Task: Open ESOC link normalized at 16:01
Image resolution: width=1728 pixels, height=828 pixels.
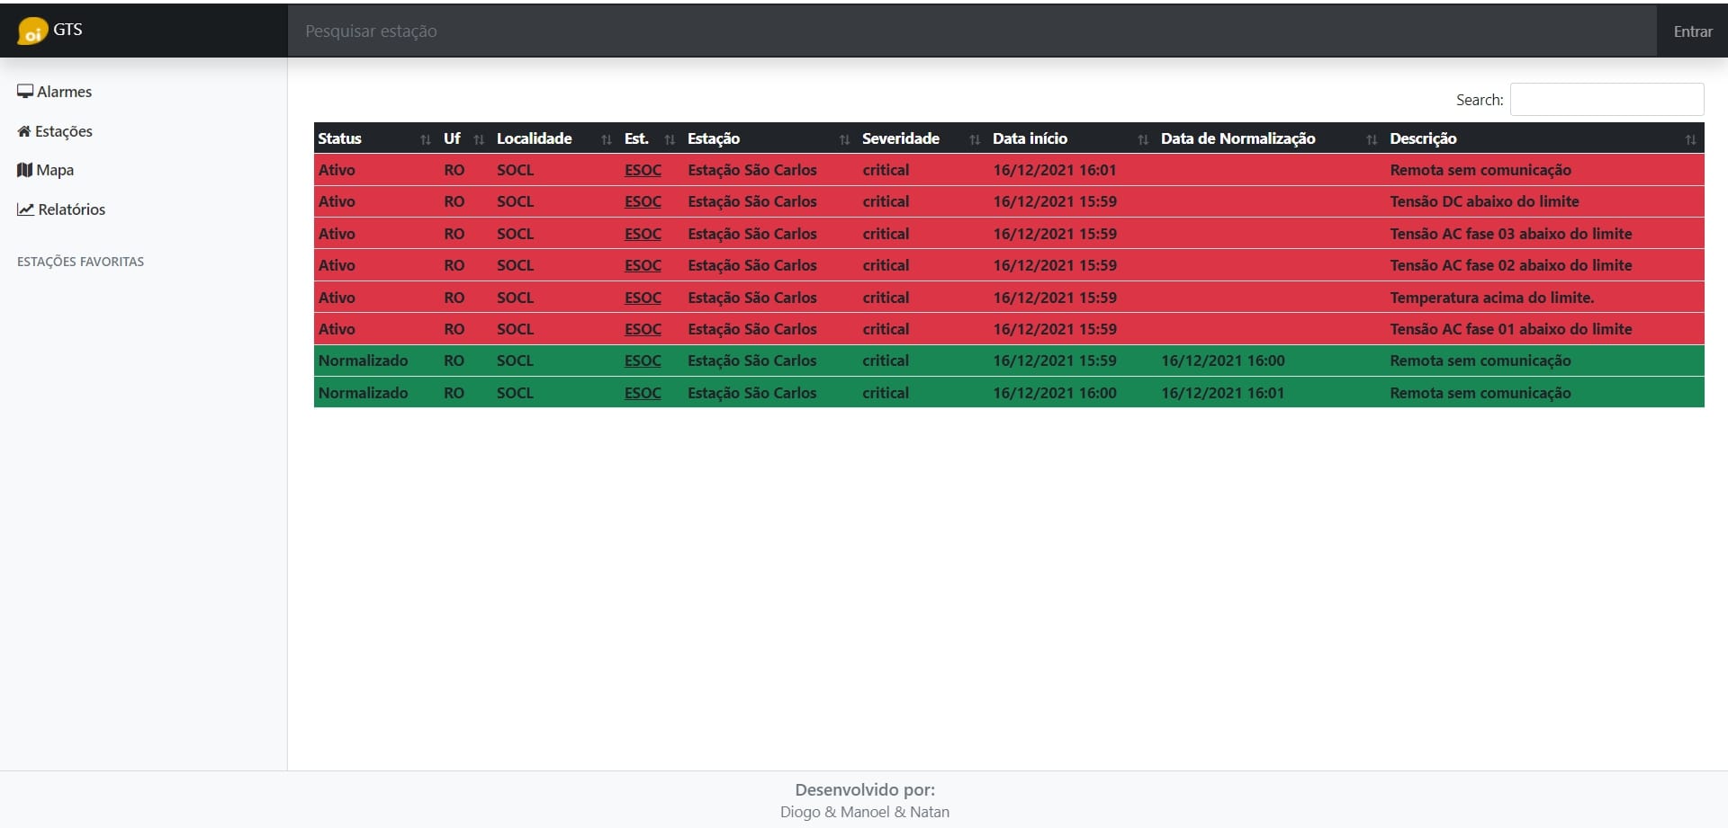Action: (x=643, y=393)
